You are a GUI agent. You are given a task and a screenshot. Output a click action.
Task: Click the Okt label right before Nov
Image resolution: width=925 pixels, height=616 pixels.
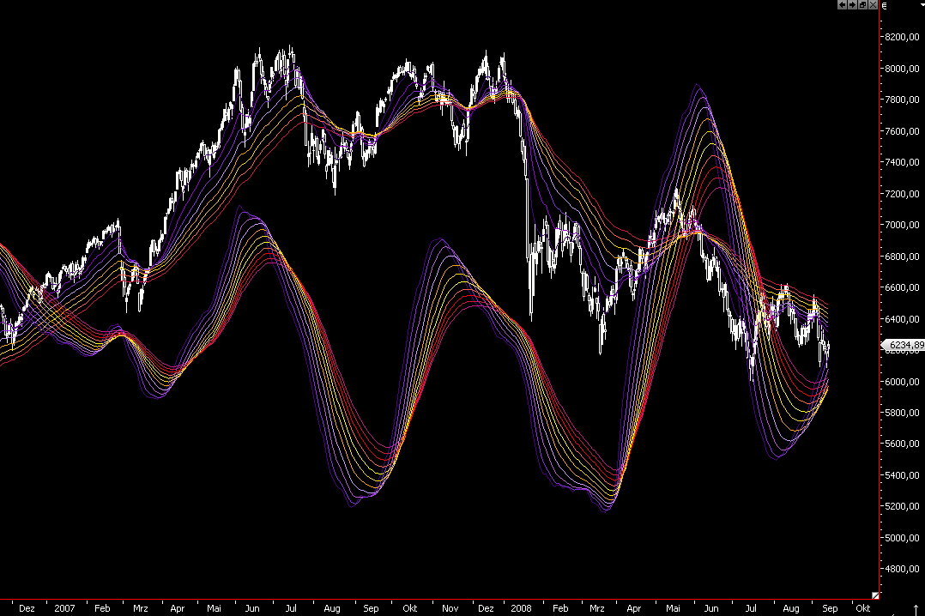tap(410, 608)
